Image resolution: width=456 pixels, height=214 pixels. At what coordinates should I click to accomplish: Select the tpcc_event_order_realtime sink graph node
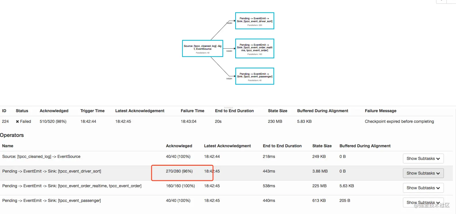pos(255,48)
